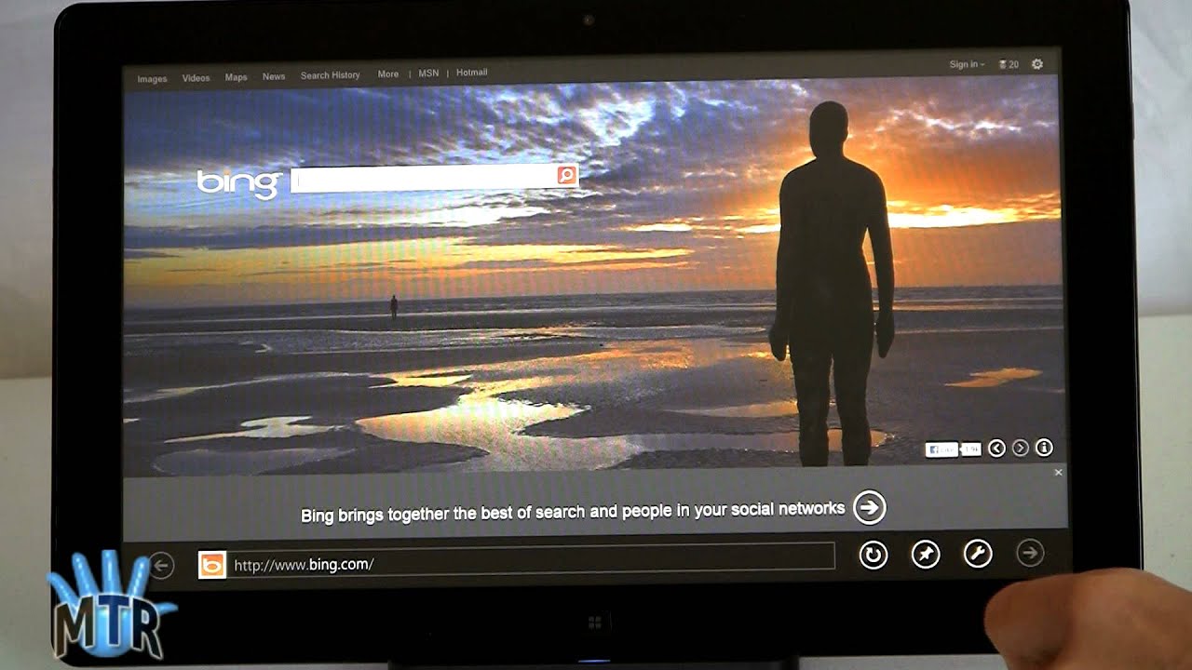Tap the browser back arrow button
This screenshot has height=670, width=1192.
click(x=161, y=565)
